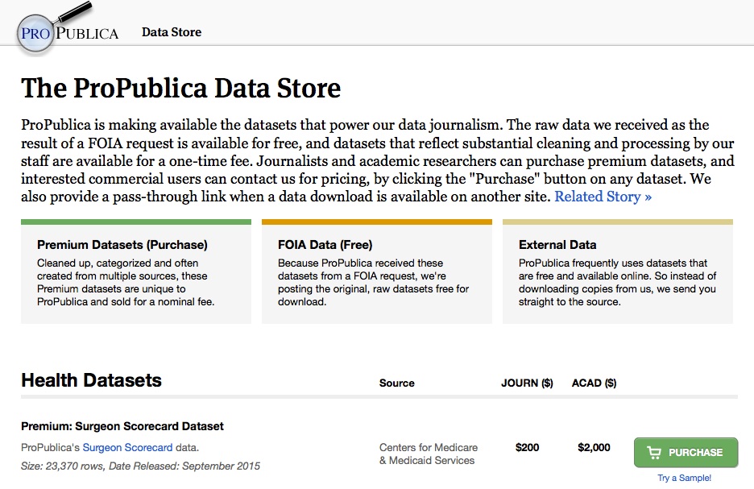
Task: Click the shopping cart icon for Surgeon Scorecard
Action: [654, 453]
